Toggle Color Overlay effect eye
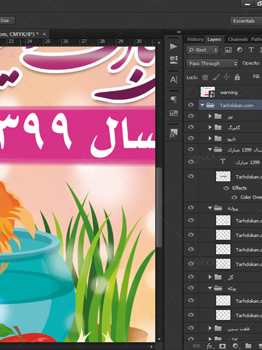The image size is (262, 350). tap(234, 197)
